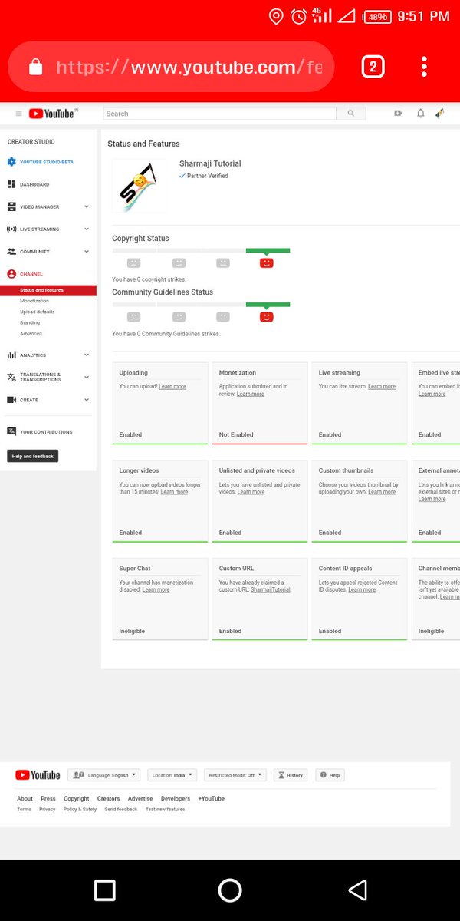The width and height of the screenshot is (460, 921).
Task: Open the account avatar menu
Action: 441,114
